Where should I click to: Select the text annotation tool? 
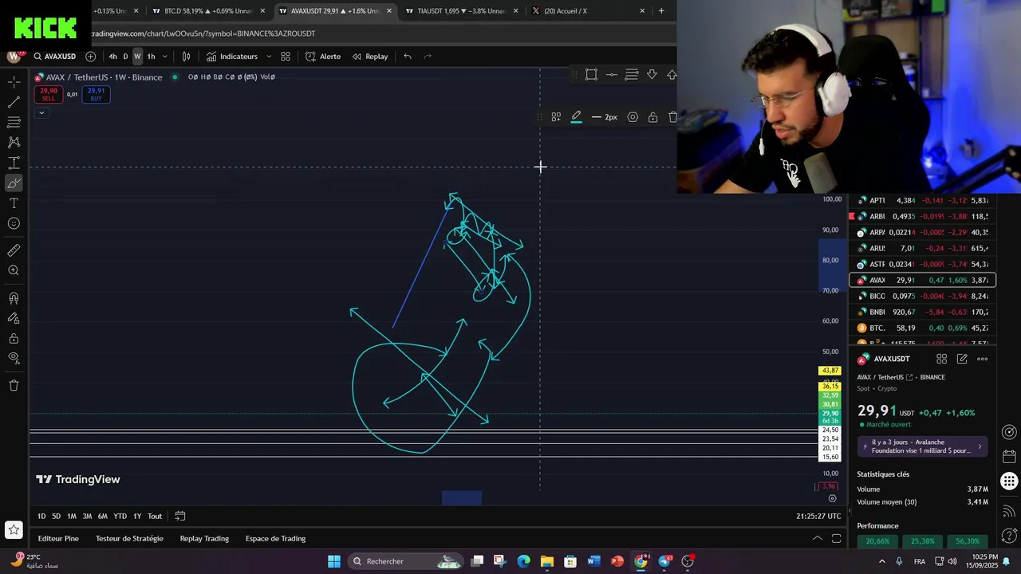(x=14, y=203)
